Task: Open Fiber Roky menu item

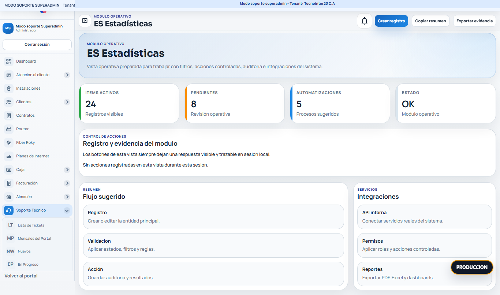Action: (37, 143)
